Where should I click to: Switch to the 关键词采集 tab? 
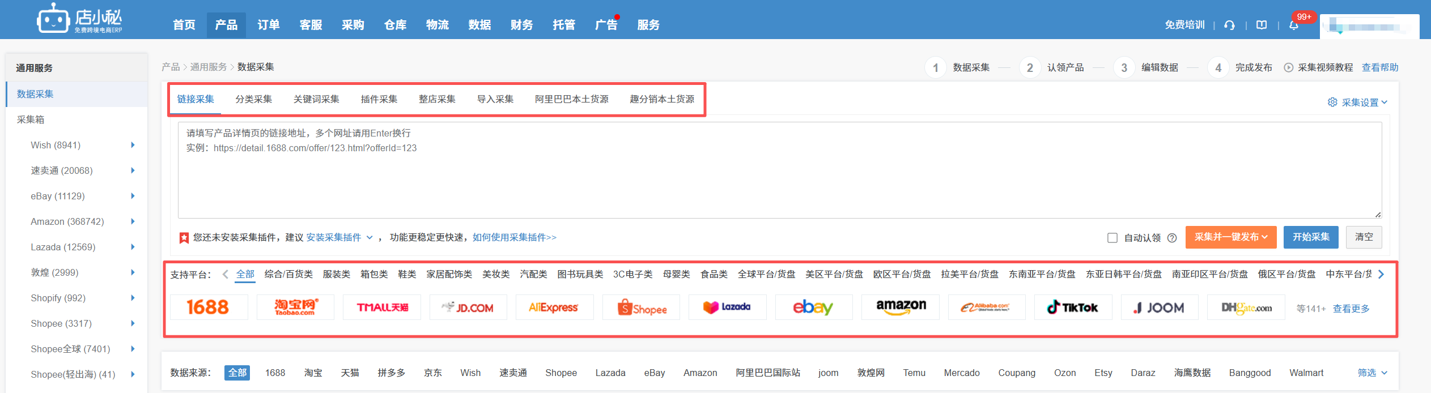[316, 99]
